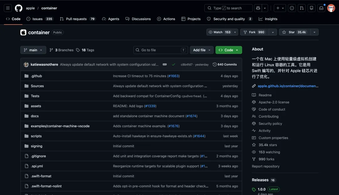Open the 3 Branches link
Viewport: 339px width, 195px height.
coord(62,50)
